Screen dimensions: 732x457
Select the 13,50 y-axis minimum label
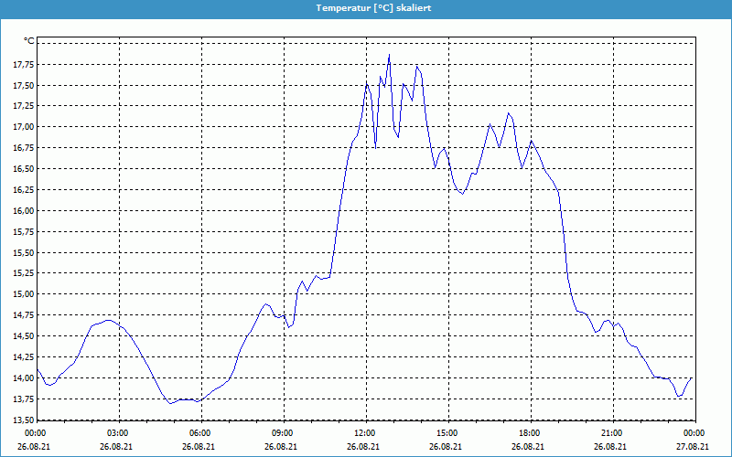tap(23, 420)
